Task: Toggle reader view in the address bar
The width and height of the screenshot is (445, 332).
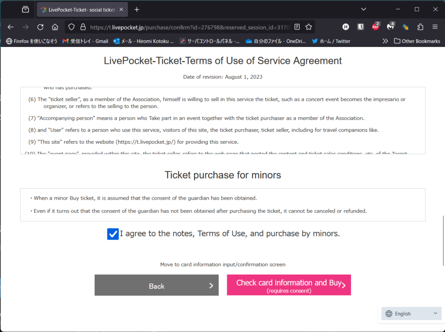Action: (x=297, y=27)
